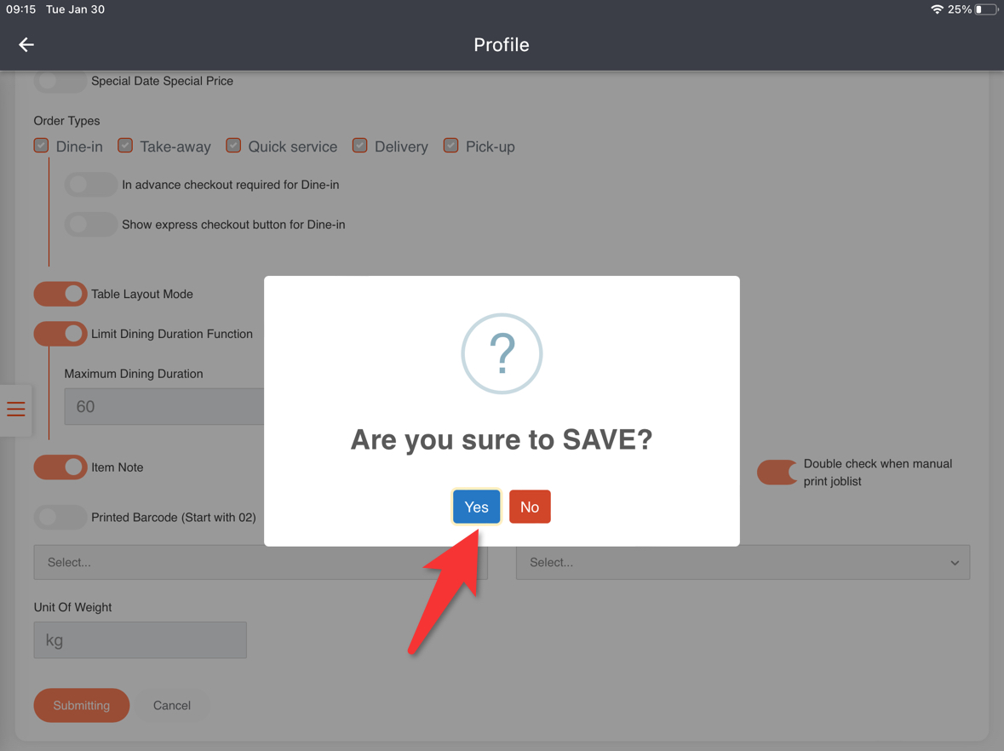Viewport: 1004px width, 751px height.
Task: Turn off Limit Dining Duration Function
Action: (x=60, y=334)
